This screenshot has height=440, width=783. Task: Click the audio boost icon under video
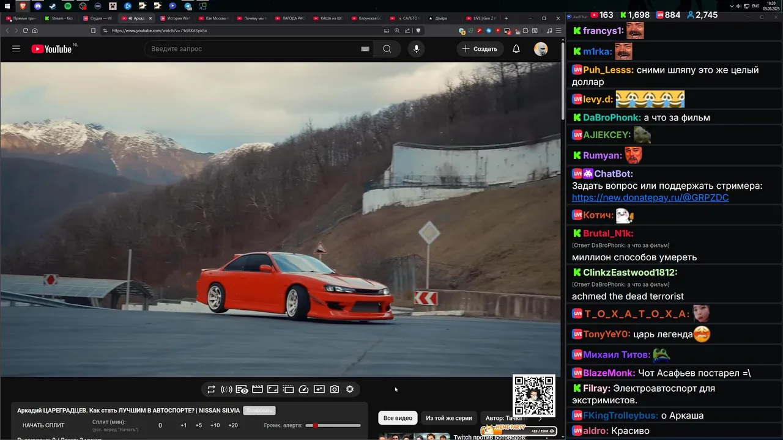click(x=226, y=389)
